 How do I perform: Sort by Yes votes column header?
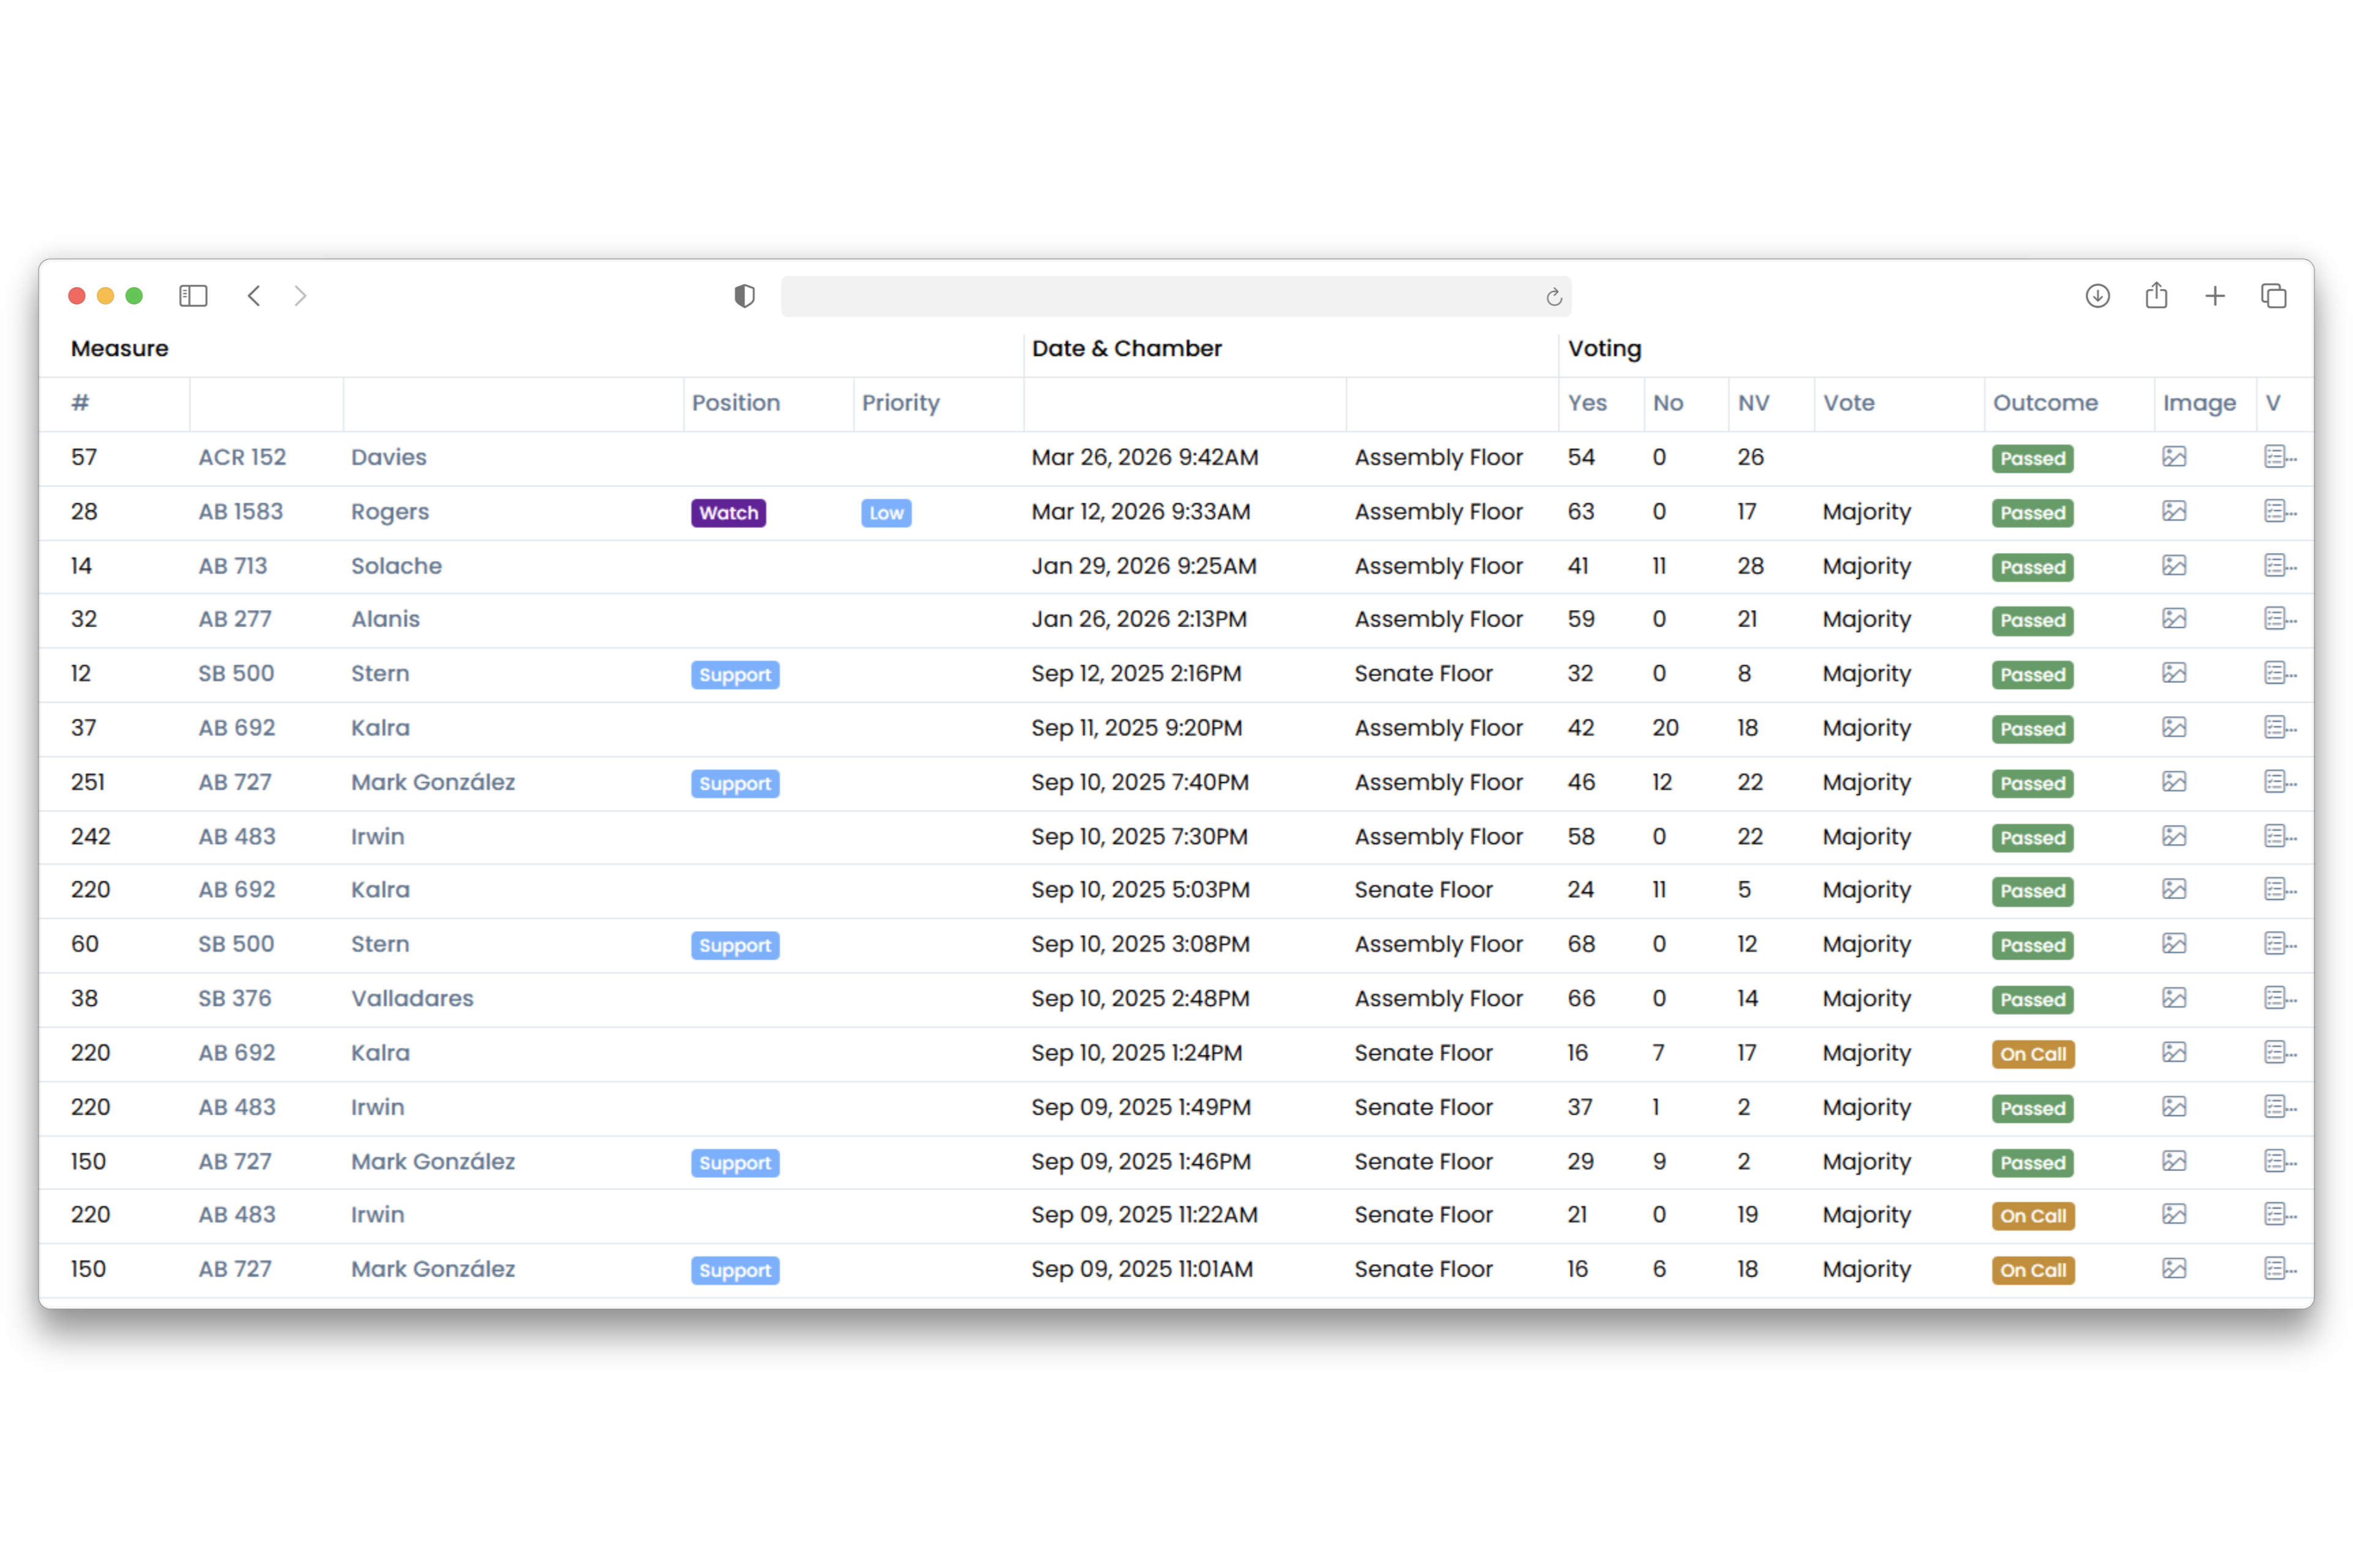click(1586, 403)
